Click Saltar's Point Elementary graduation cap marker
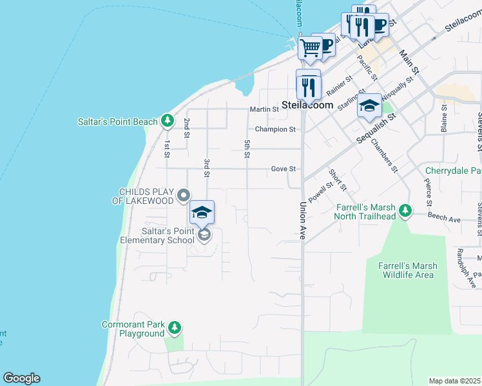This screenshot has width=482, height=386. (x=202, y=213)
